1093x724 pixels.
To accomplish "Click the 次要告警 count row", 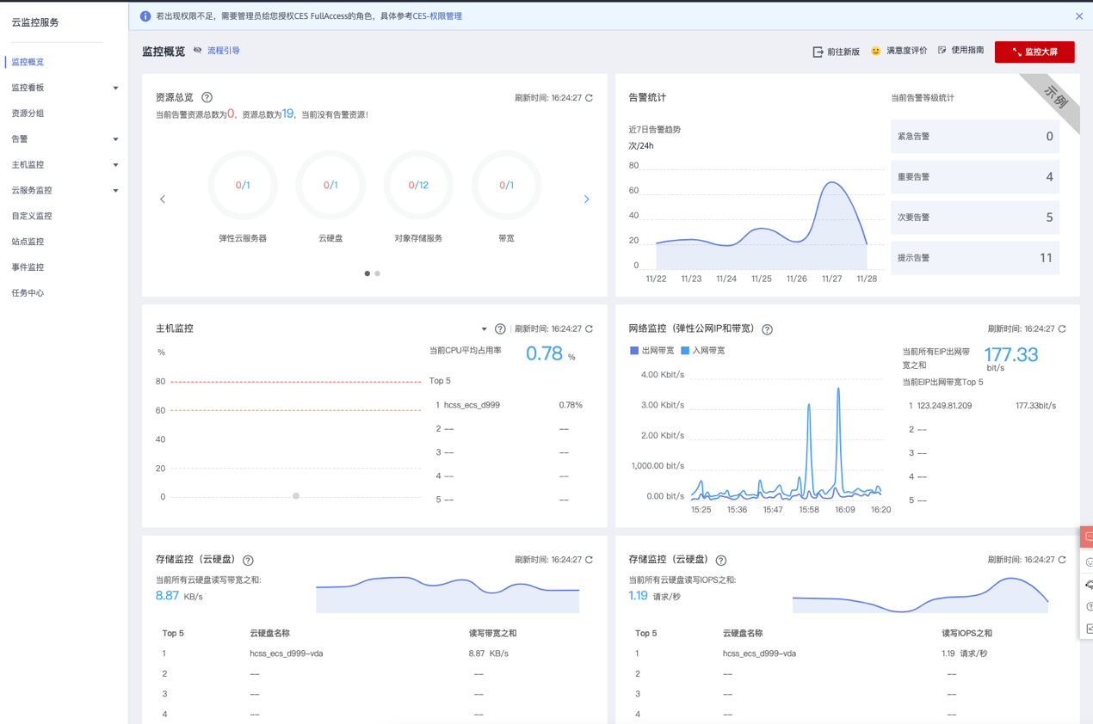I will coord(975,218).
